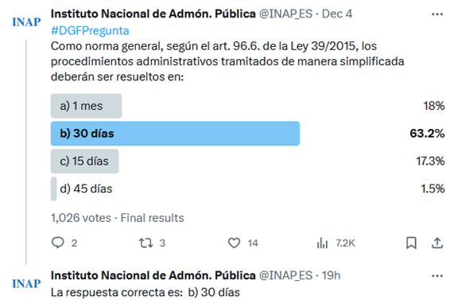Like the poll tweet with the heart icon
This screenshot has width=454, height=304.
(x=234, y=243)
